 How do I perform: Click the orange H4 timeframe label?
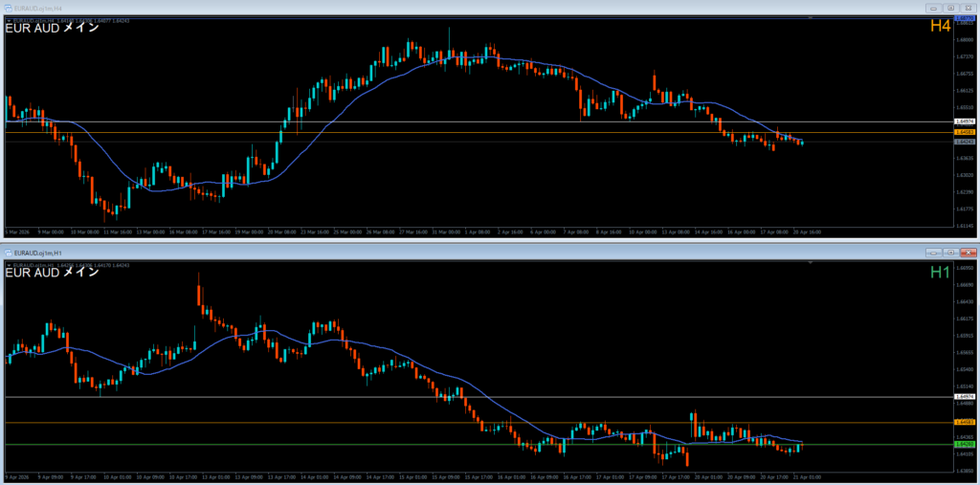(940, 26)
